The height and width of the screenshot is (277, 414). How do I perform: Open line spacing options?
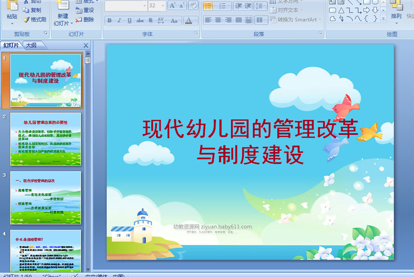260,6
